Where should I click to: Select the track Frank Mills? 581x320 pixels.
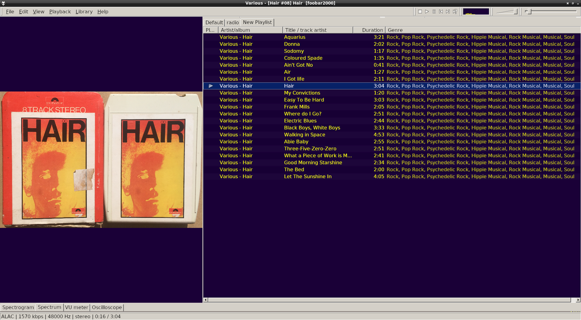click(x=392, y=107)
